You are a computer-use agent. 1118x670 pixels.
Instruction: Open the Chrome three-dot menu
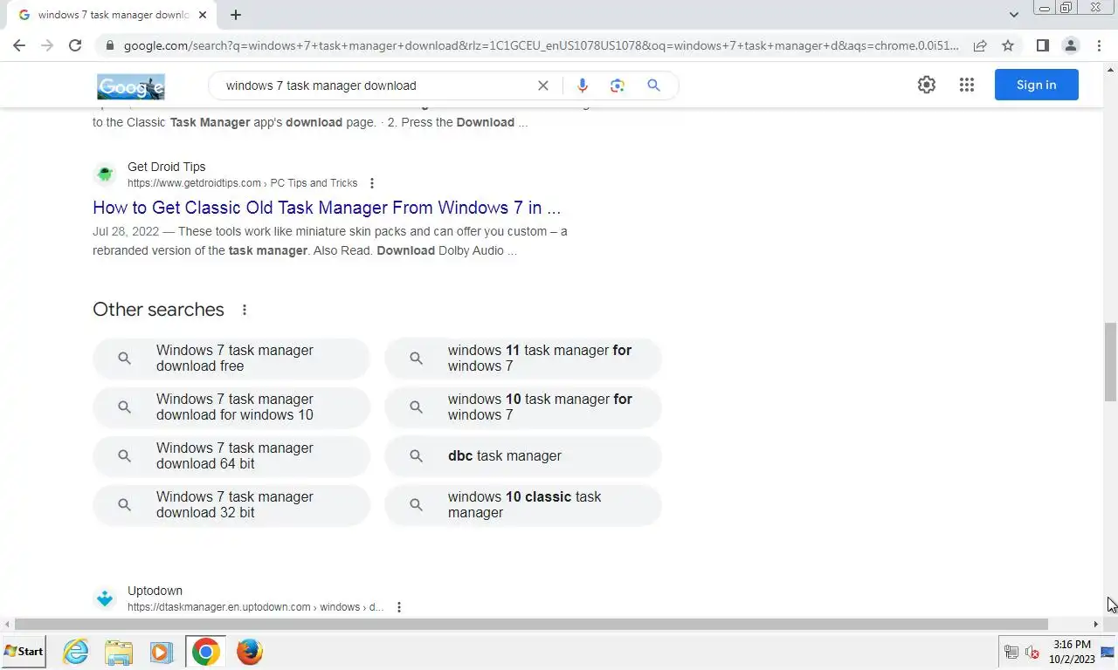(x=1099, y=45)
